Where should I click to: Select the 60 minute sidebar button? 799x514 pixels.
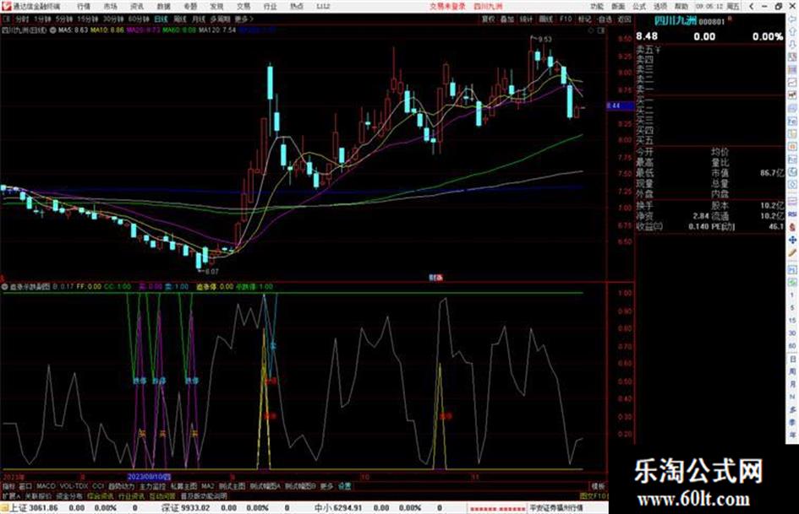click(792, 345)
